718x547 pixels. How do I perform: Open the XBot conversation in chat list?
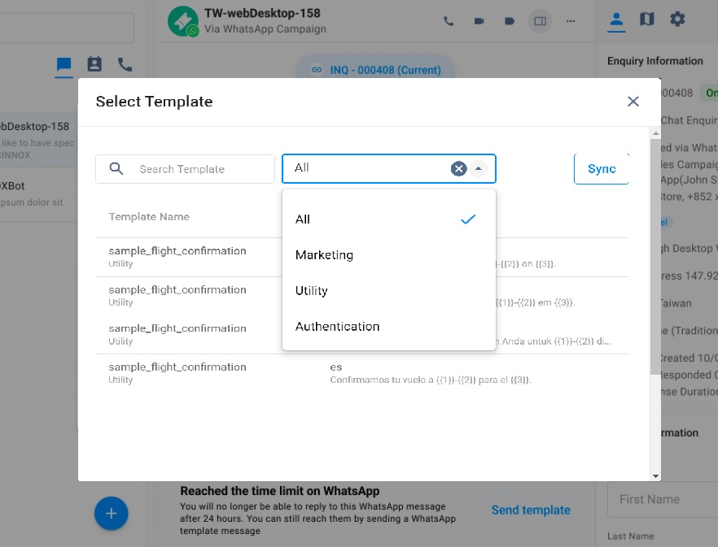tap(38, 194)
